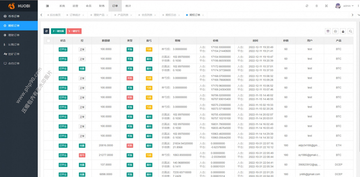Click the green 一键控赢 button

click(x=58, y=31)
